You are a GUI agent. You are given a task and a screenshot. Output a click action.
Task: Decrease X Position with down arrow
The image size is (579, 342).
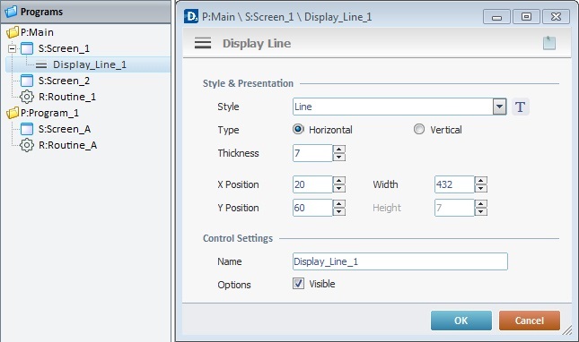[338, 189]
